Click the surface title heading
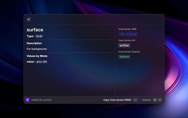 click(x=35, y=29)
